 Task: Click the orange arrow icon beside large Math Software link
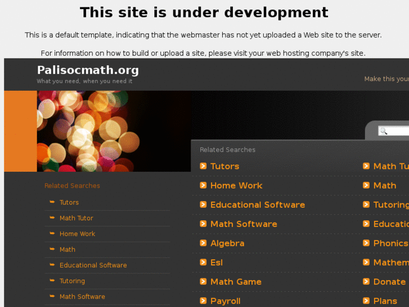coord(203,224)
